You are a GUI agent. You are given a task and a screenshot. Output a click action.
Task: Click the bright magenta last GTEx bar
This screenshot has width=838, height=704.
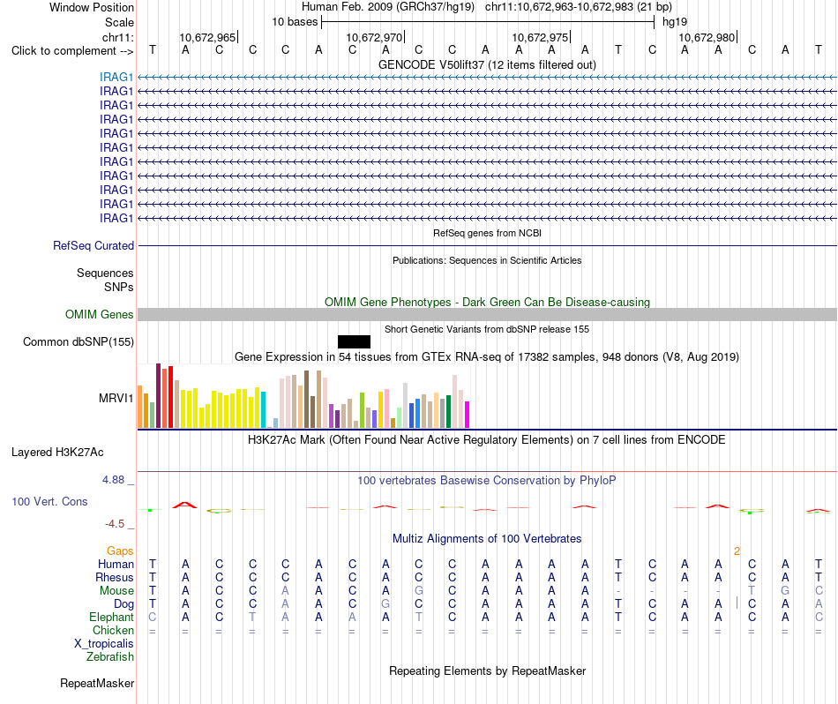pyautogui.click(x=468, y=415)
